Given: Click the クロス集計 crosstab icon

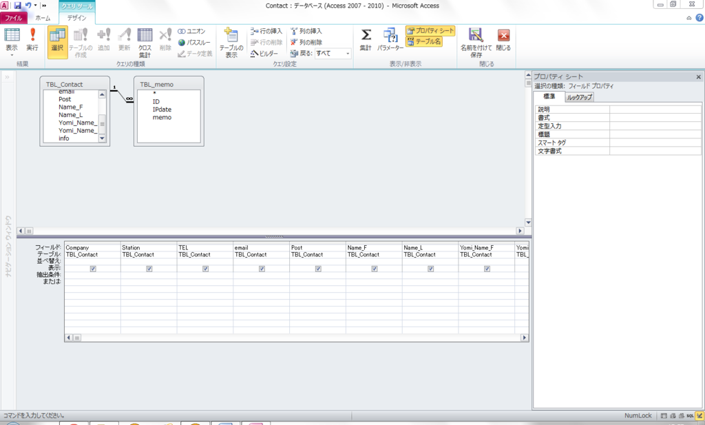Looking at the screenshot, I should pos(145,43).
